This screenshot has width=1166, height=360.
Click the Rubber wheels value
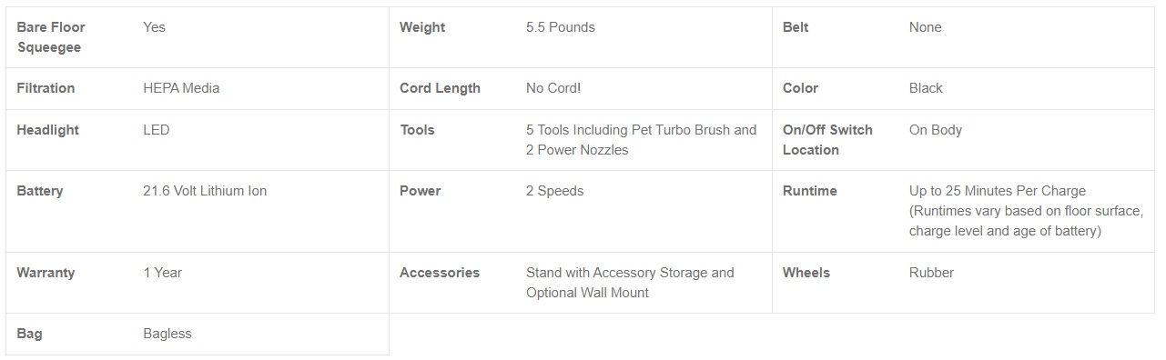click(931, 273)
